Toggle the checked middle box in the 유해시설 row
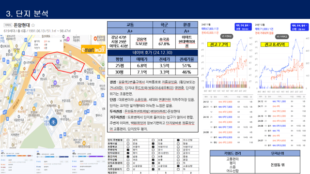The height and width of the screenshot is (174, 310). coord(153,144)
